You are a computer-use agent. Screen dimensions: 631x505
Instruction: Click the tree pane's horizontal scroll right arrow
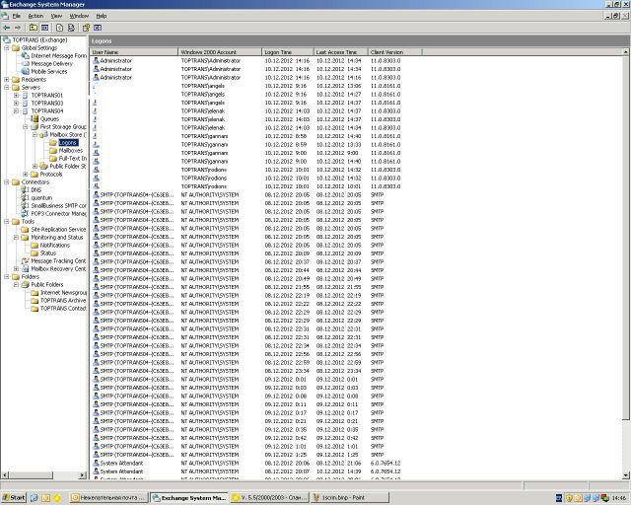pos(83,475)
